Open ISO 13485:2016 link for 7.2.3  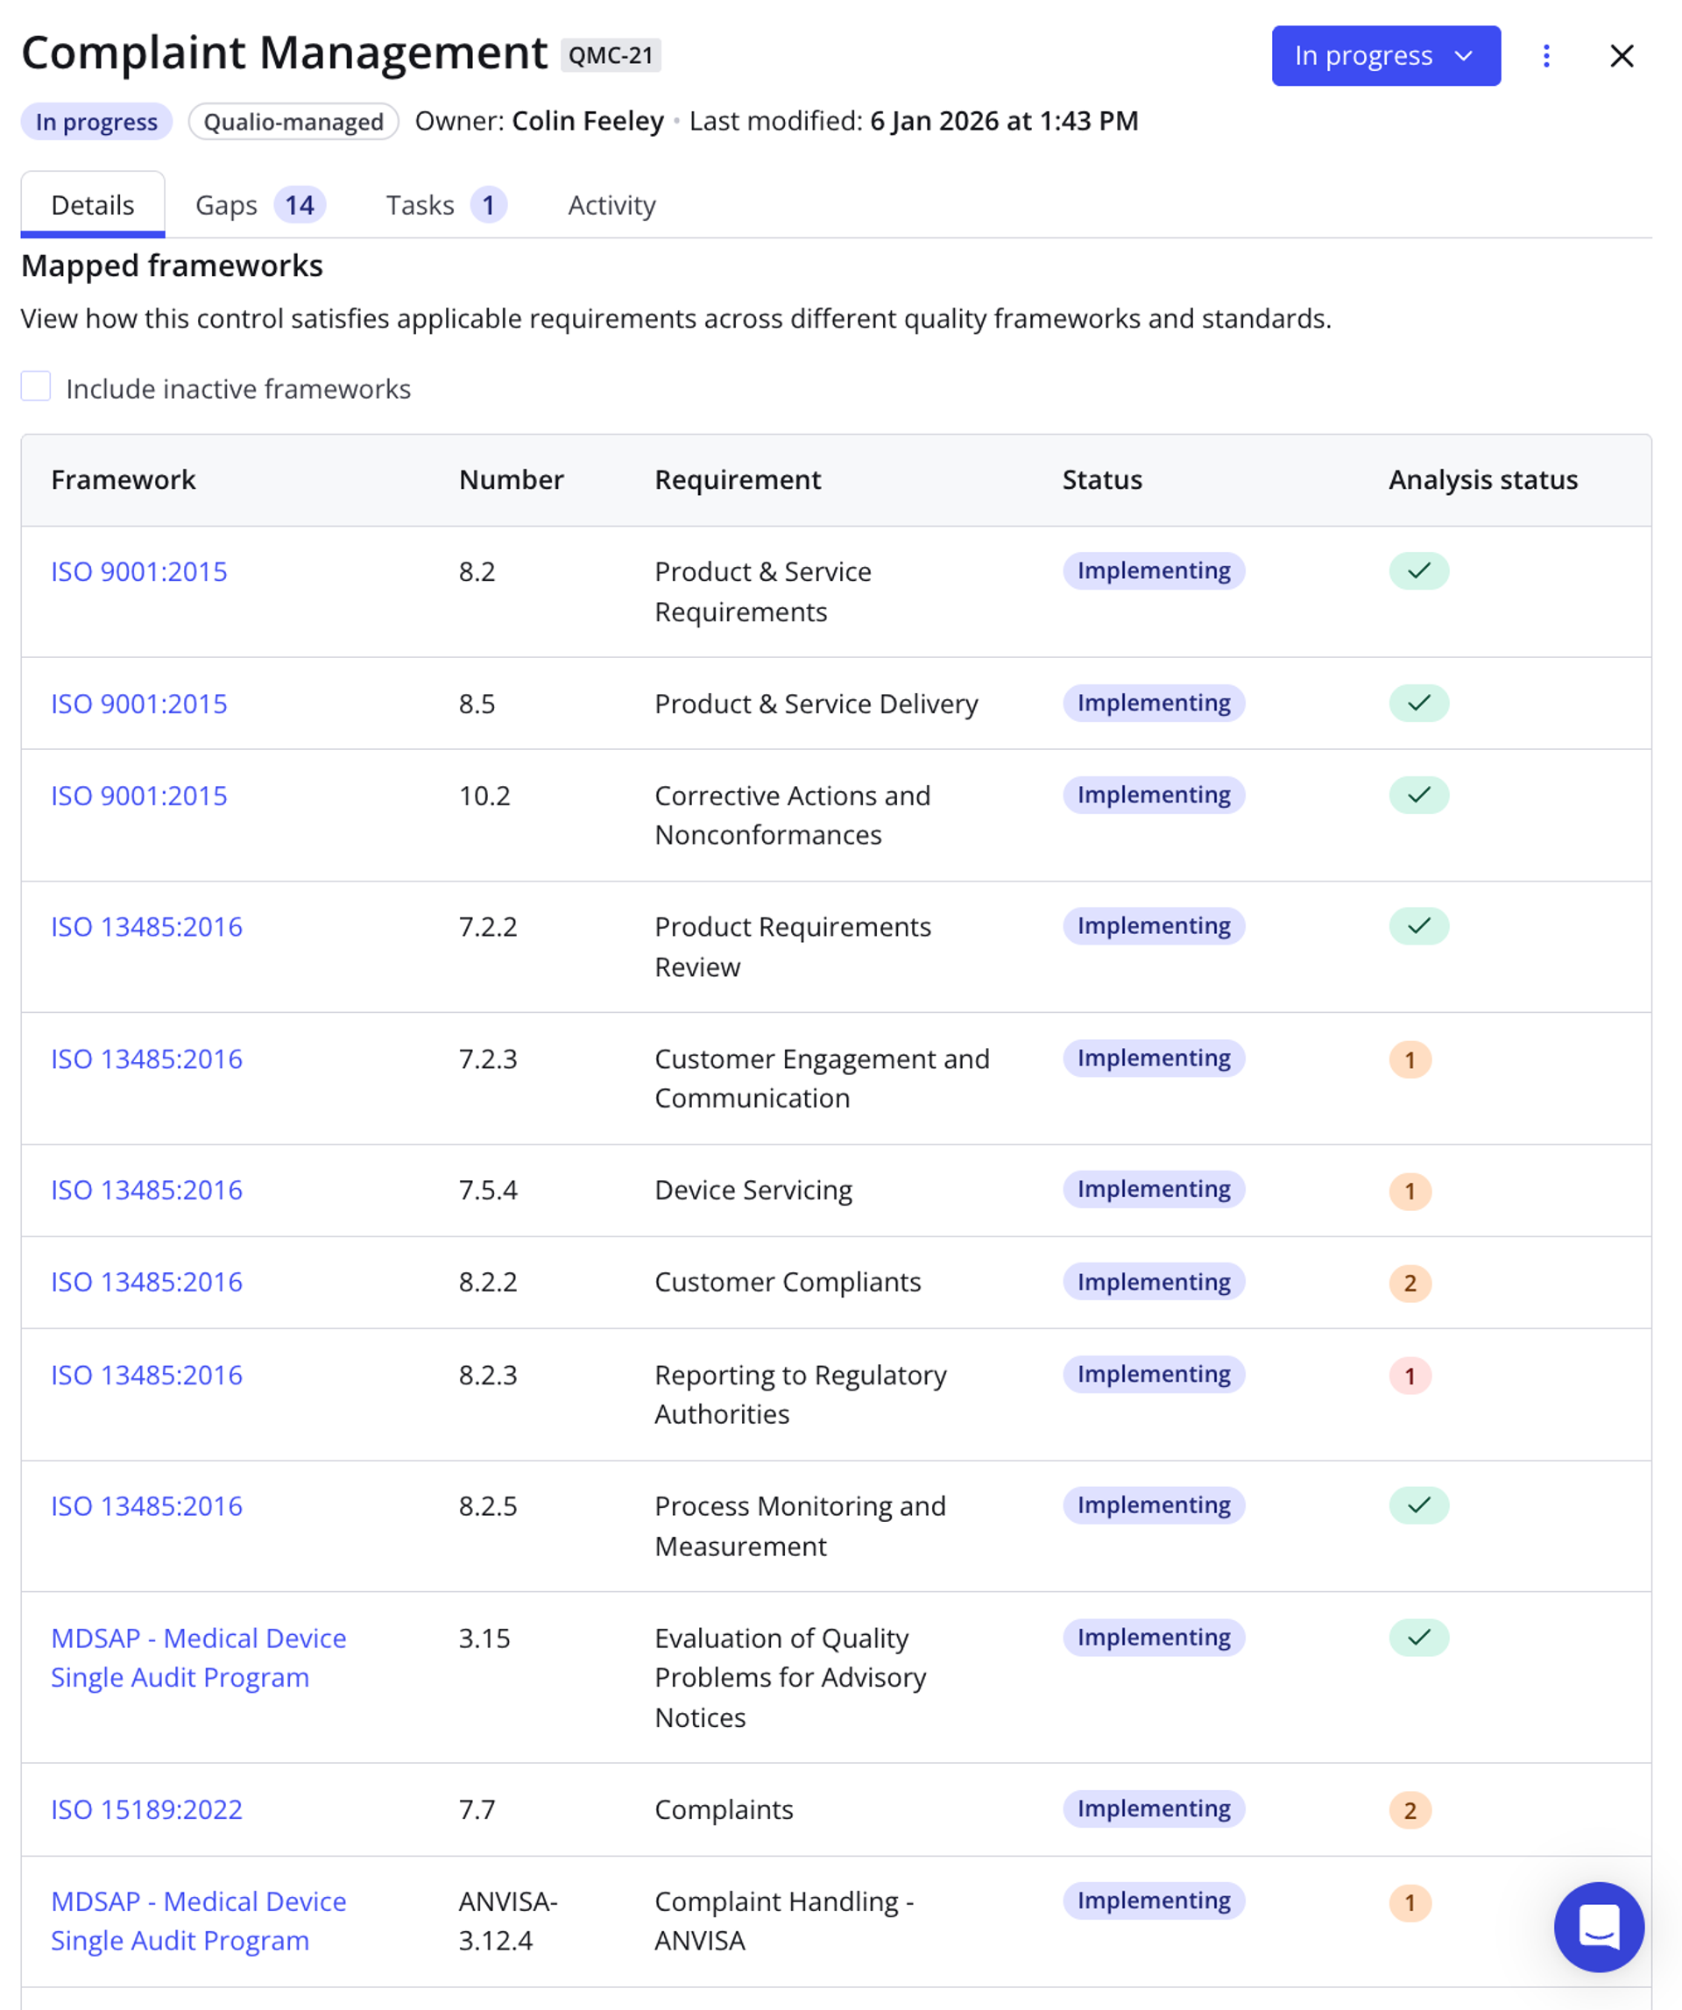click(146, 1058)
